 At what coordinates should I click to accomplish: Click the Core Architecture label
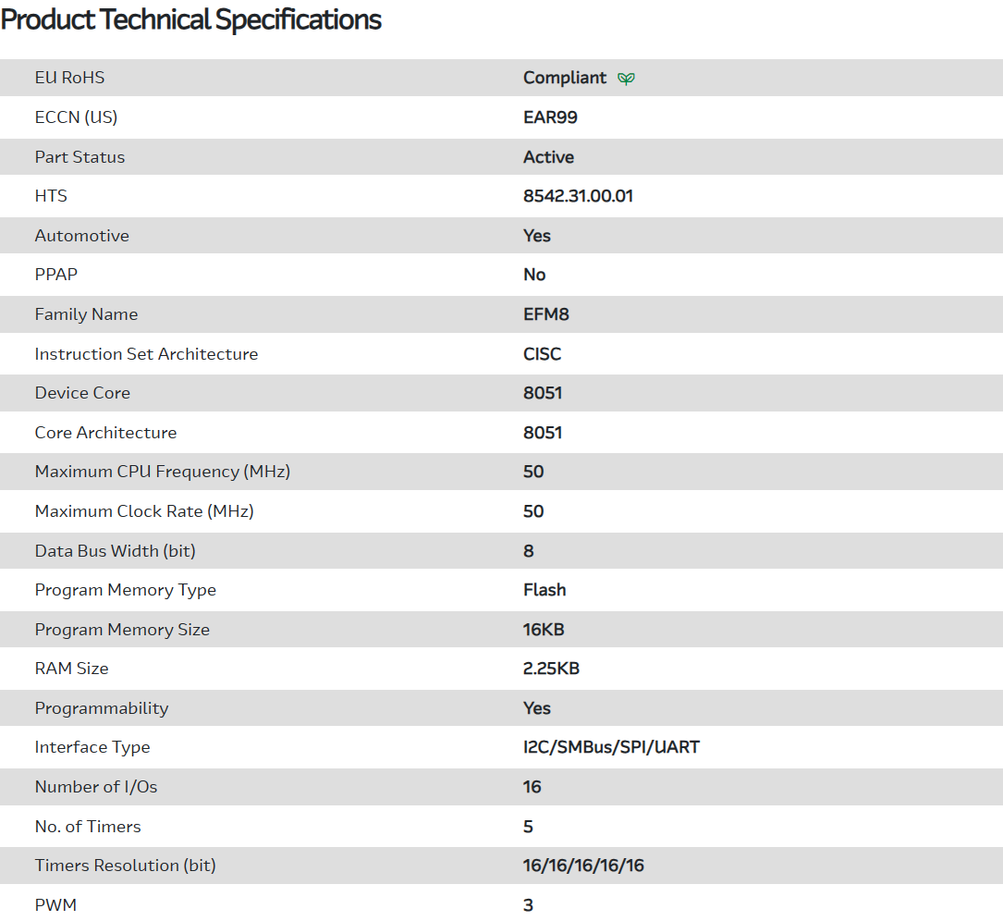click(105, 433)
